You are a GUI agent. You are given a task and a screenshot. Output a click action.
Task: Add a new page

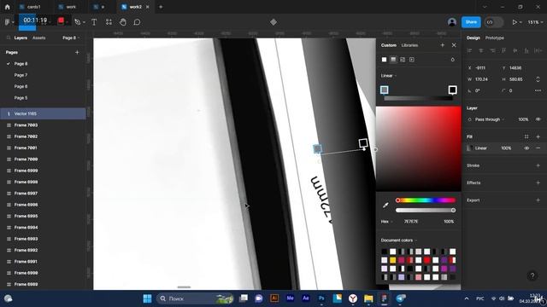(77, 52)
